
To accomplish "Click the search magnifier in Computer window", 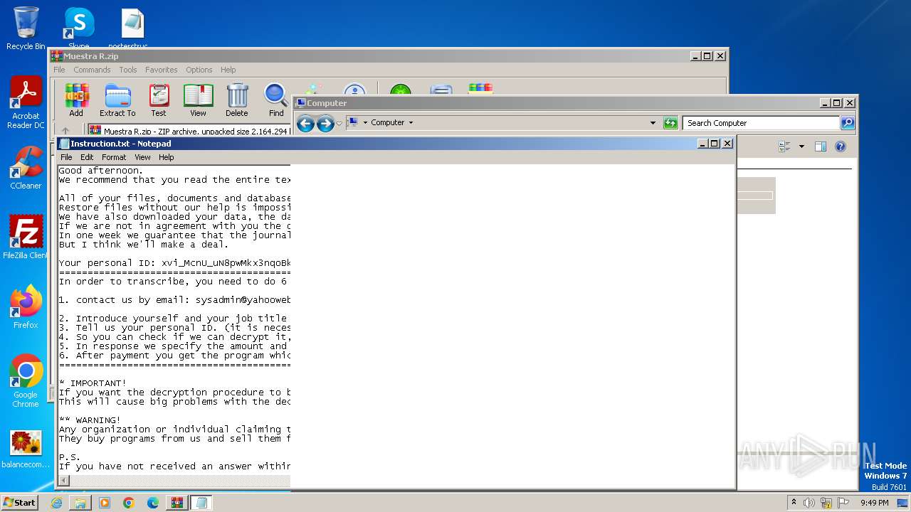I will [847, 123].
